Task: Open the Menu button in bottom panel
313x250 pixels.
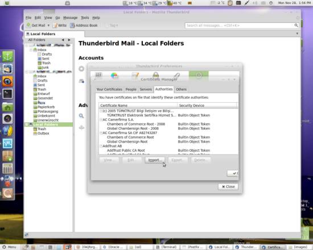Action: tap(9, 247)
